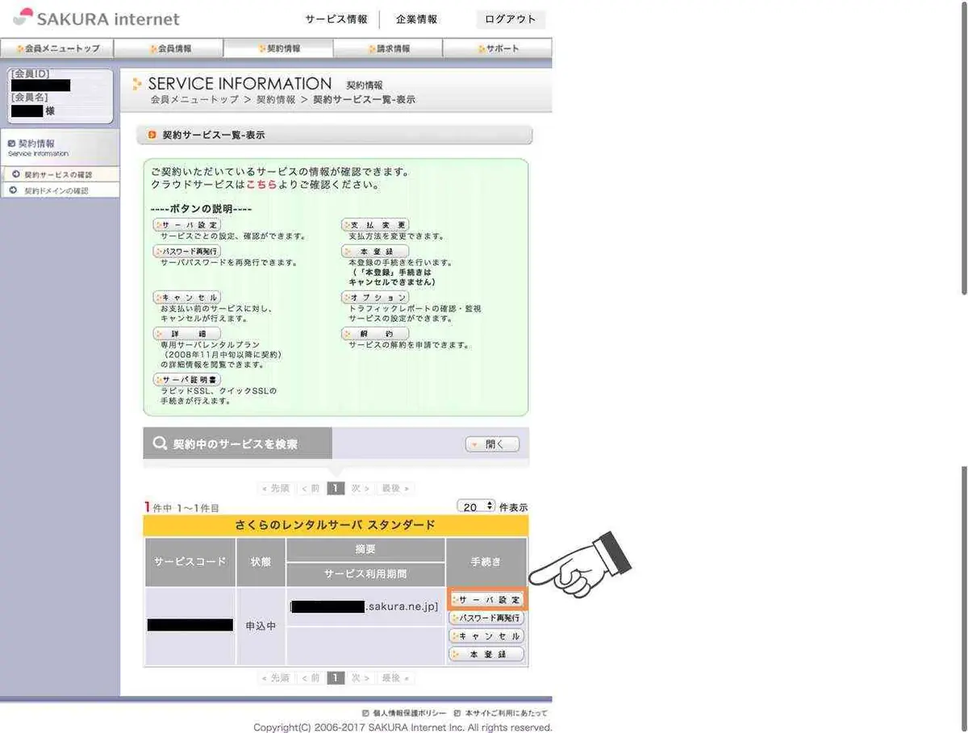Open the 20件表示 dropdown
Screen dimensions: 968x733
pyautogui.click(x=477, y=506)
